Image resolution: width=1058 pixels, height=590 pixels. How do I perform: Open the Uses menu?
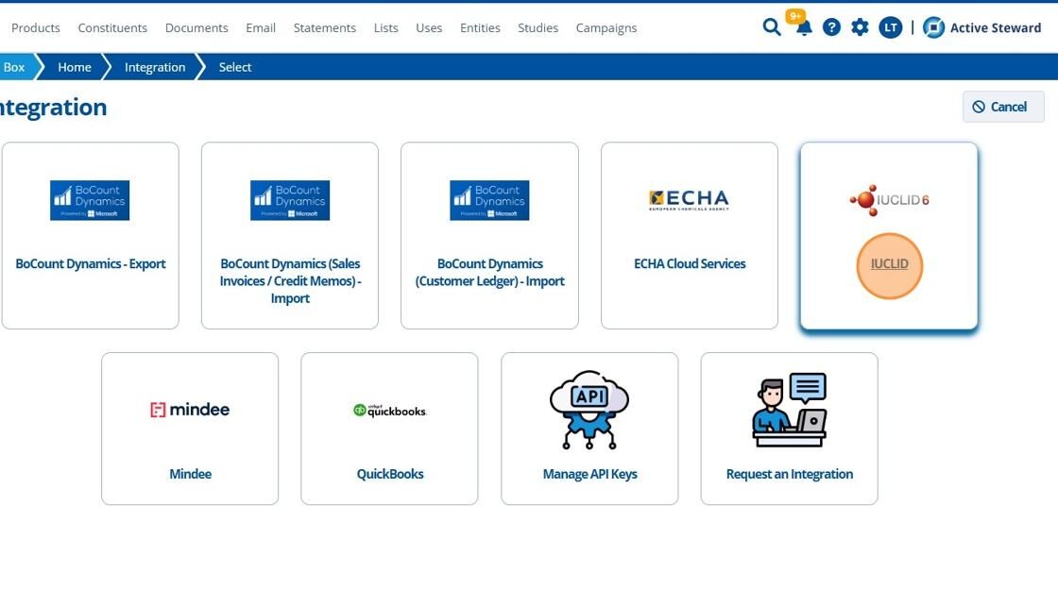tap(429, 27)
